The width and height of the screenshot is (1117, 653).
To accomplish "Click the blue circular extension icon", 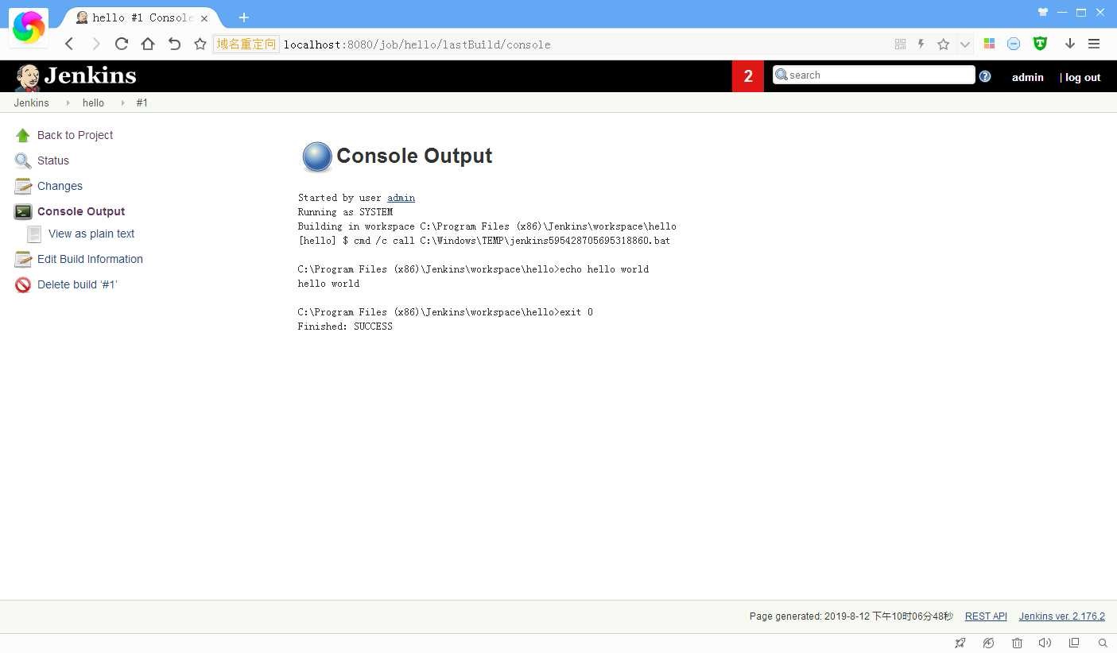I will [x=1014, y=44].
